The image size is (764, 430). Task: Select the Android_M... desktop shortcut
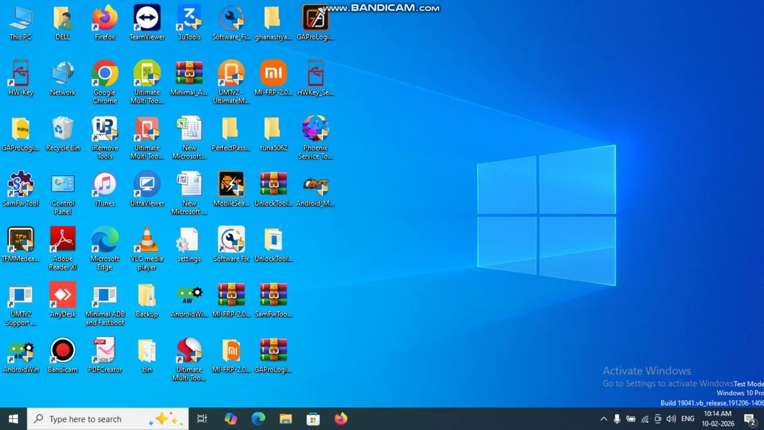point(315,189)
